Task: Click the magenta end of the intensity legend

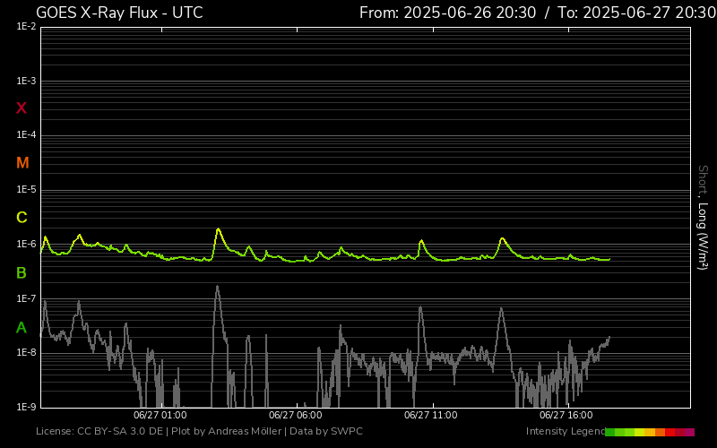Action: coord(689,432)
